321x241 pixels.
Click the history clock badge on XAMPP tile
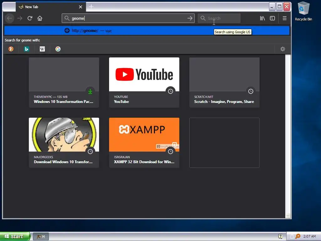pos(171,152)
